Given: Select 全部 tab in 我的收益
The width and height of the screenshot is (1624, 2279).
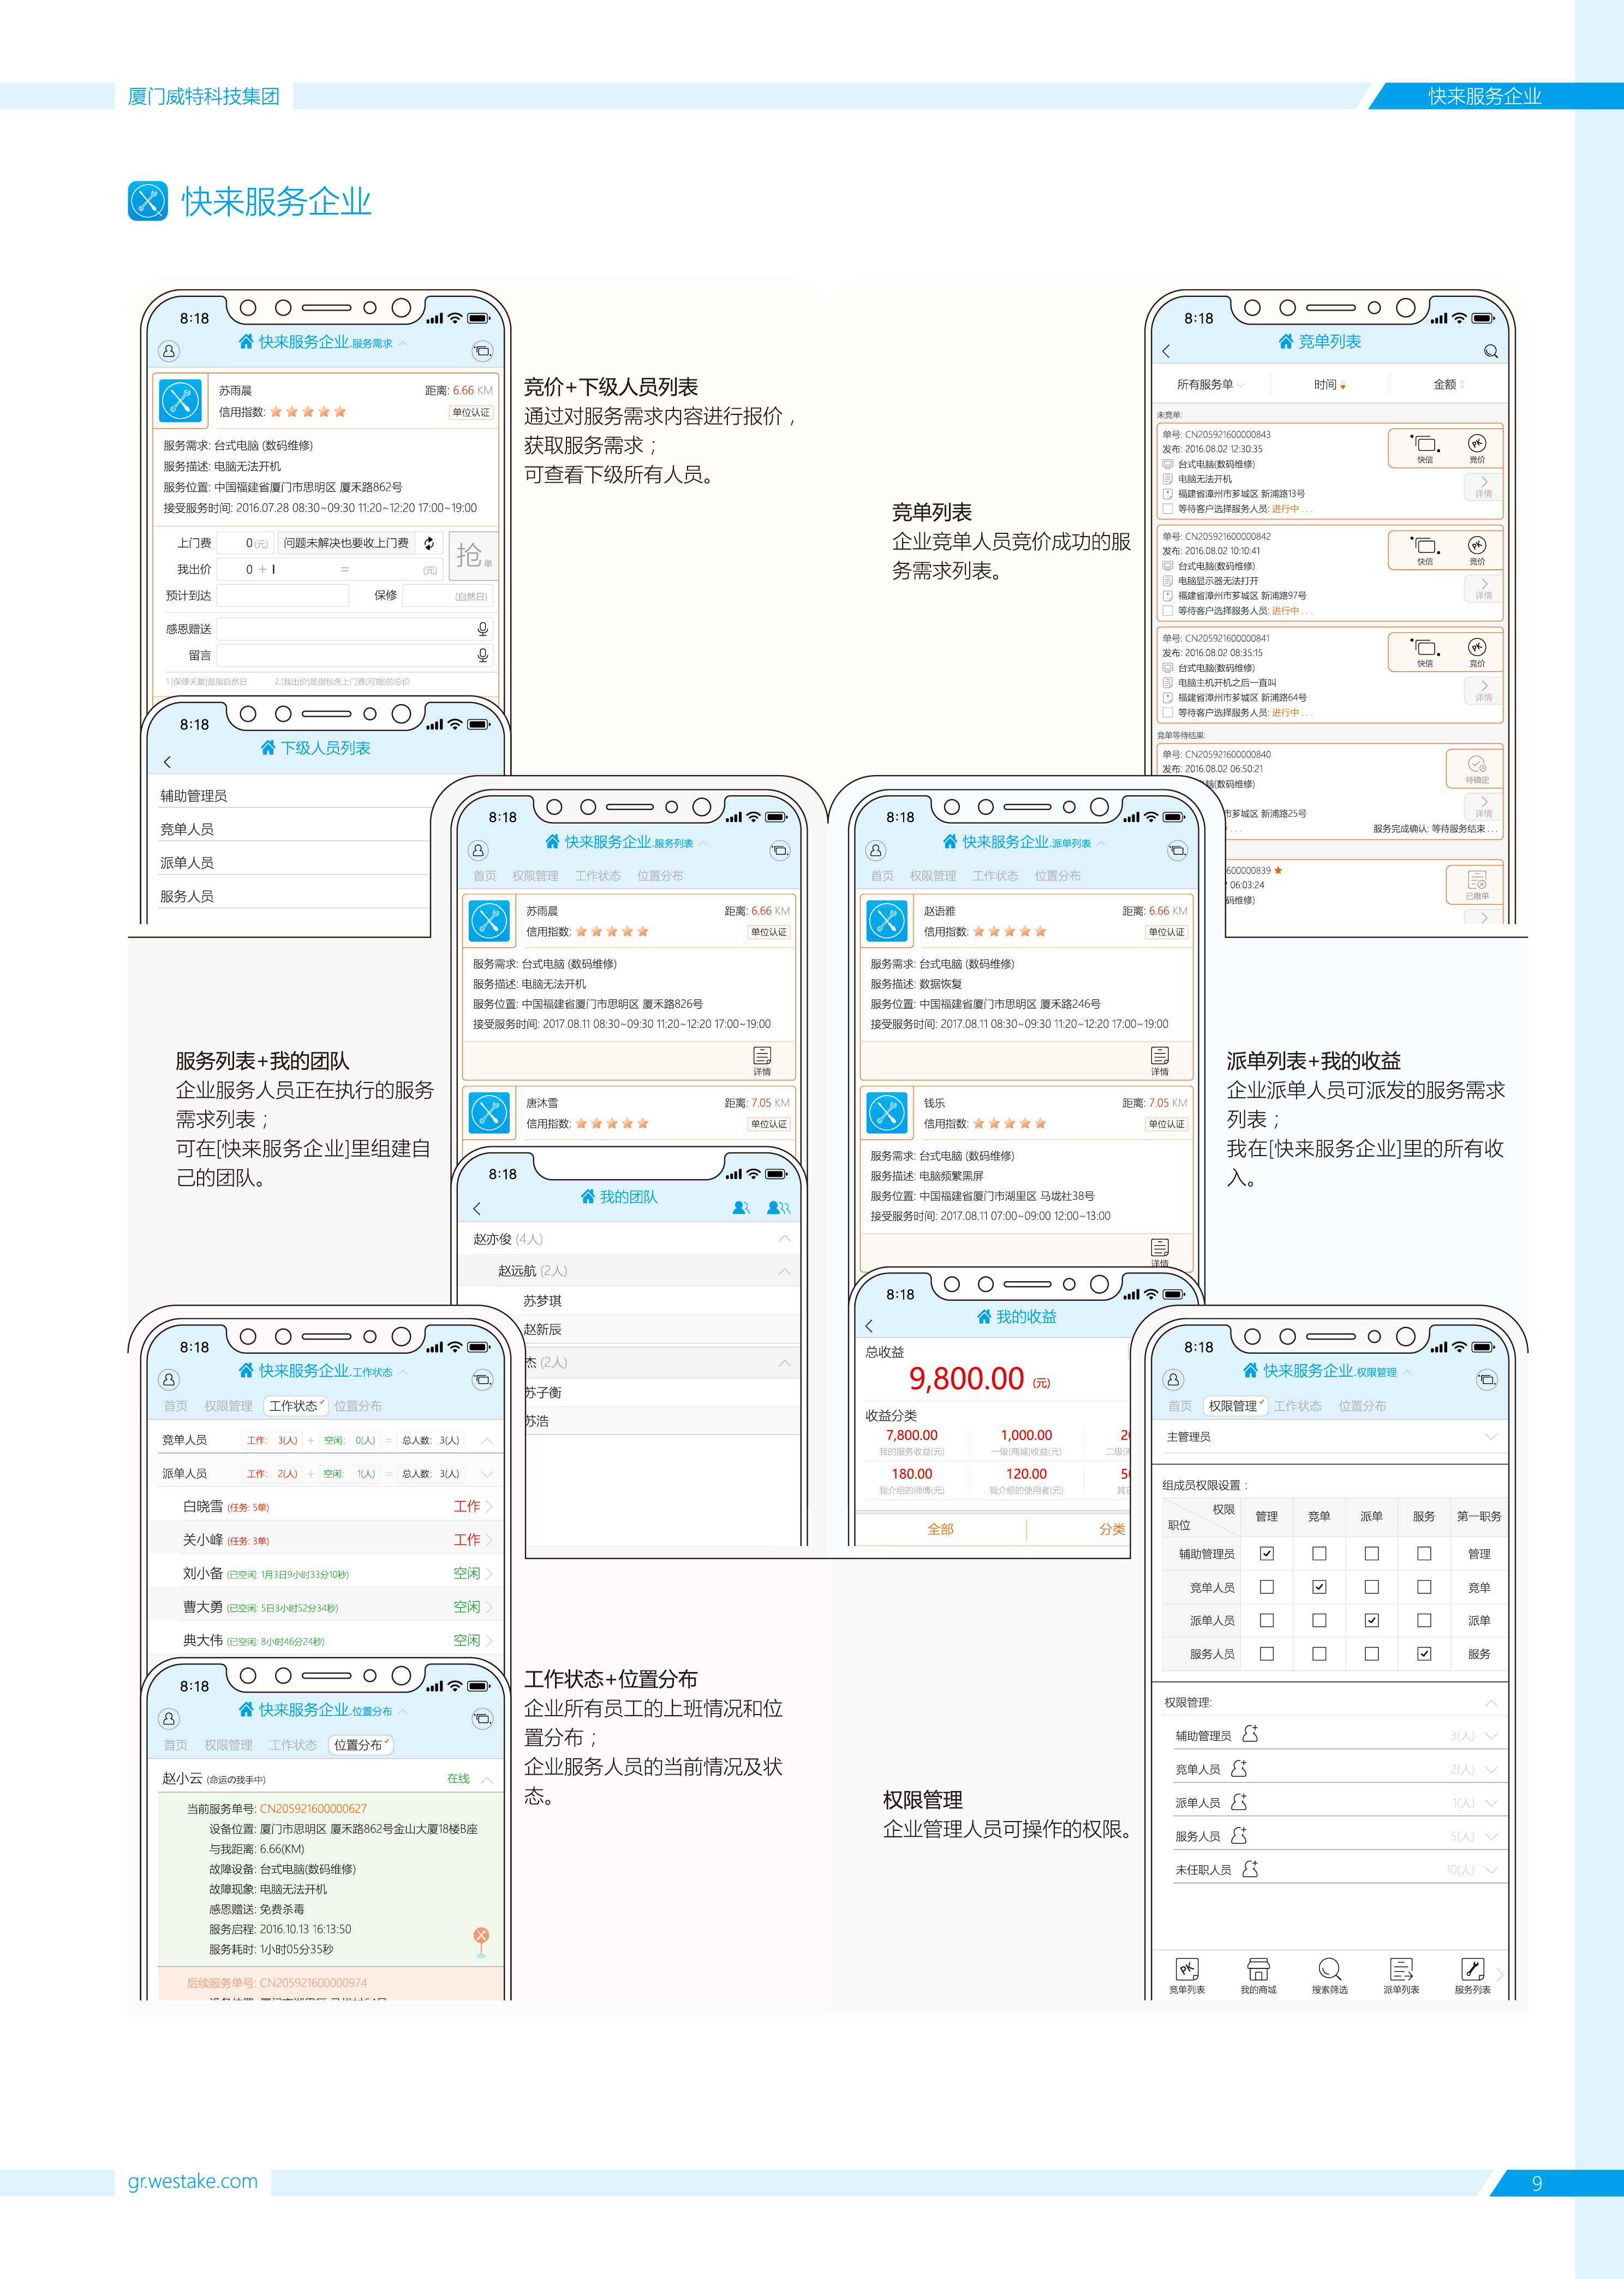Looking at the screenshot, I should click(x=940, y=1528).
